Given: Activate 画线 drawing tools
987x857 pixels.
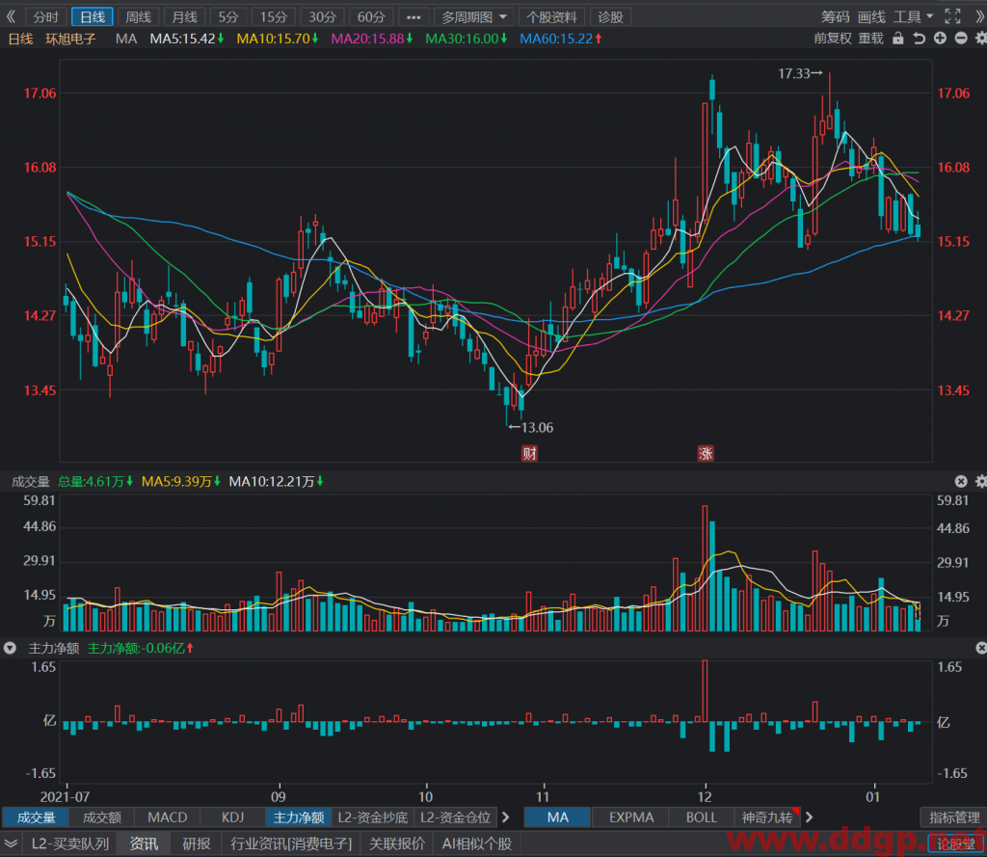Looking at the screenshot, I should point(871,17).
